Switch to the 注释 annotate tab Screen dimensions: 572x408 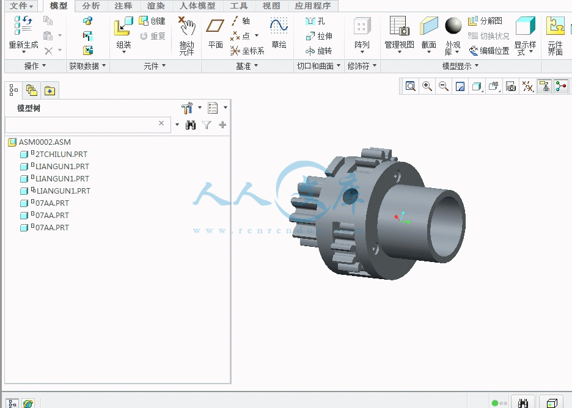(x=123, y=6)
